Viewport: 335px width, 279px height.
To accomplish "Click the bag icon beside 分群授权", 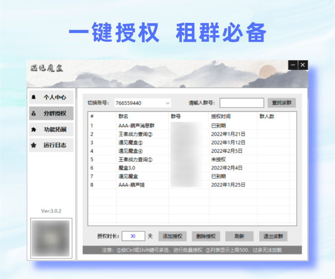I will click(x=33, y=113).
